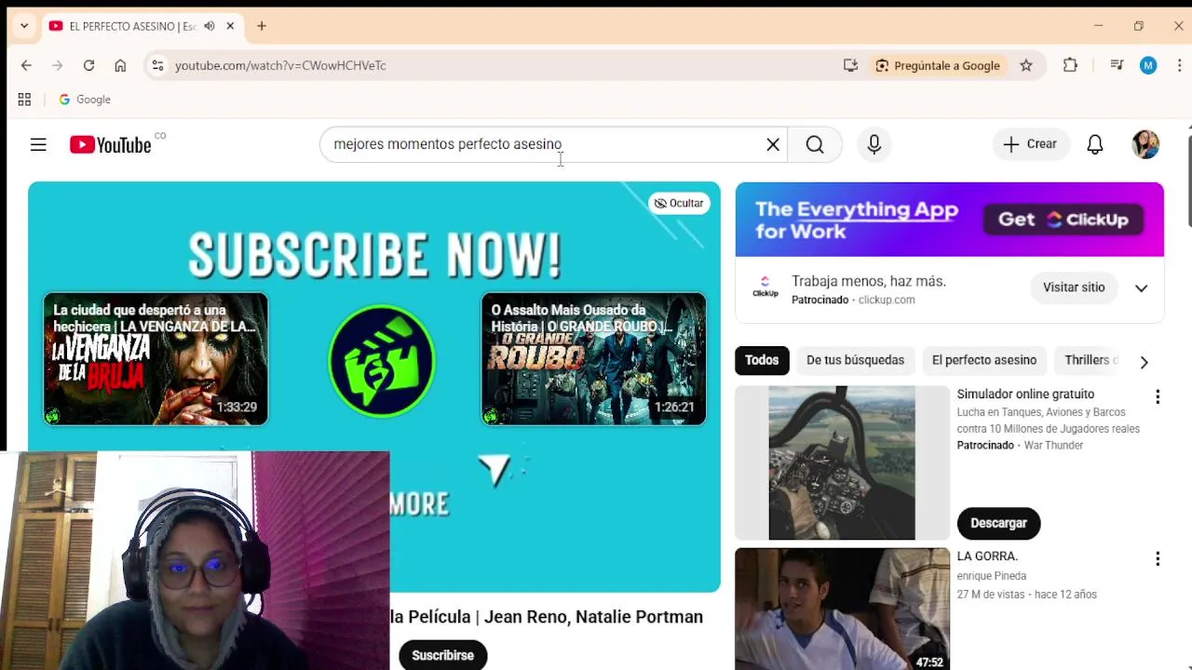The width and height of the screenshot is (1192, 670).
Task: Click Descargar for War Thunder ad
Action: tap(998, 523)
